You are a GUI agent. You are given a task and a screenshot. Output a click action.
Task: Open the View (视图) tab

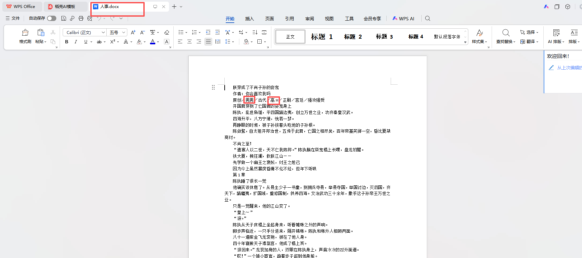(329, 19)
